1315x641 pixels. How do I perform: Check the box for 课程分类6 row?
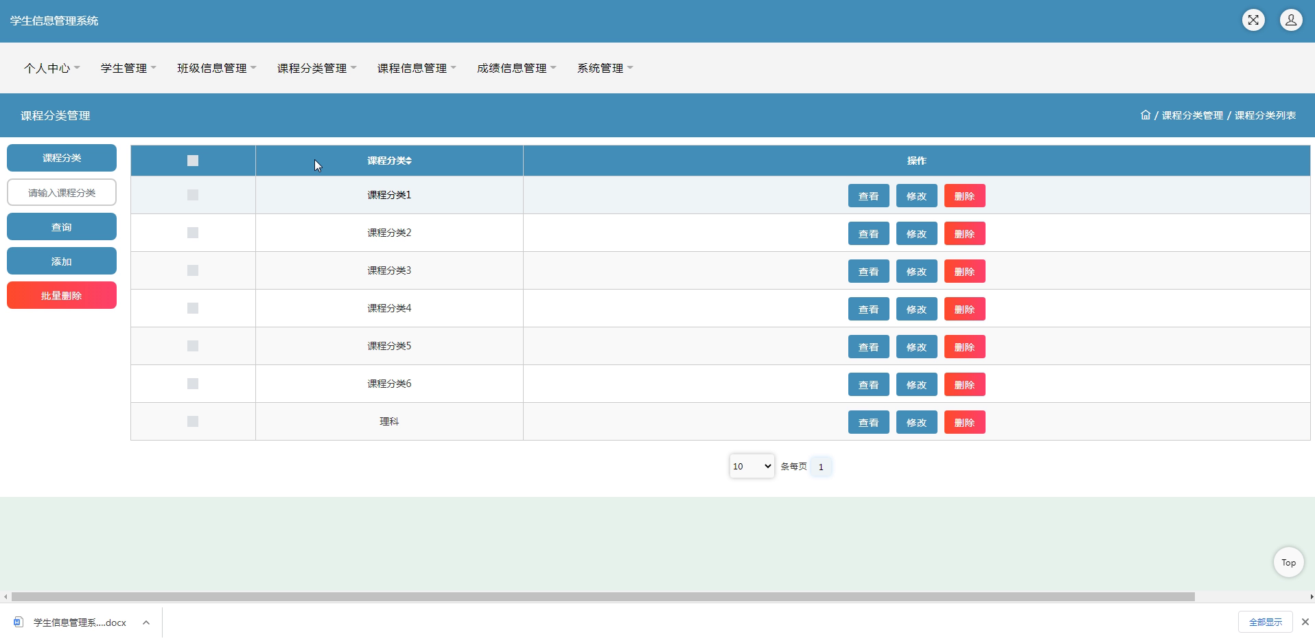click(x=193, y=384)
